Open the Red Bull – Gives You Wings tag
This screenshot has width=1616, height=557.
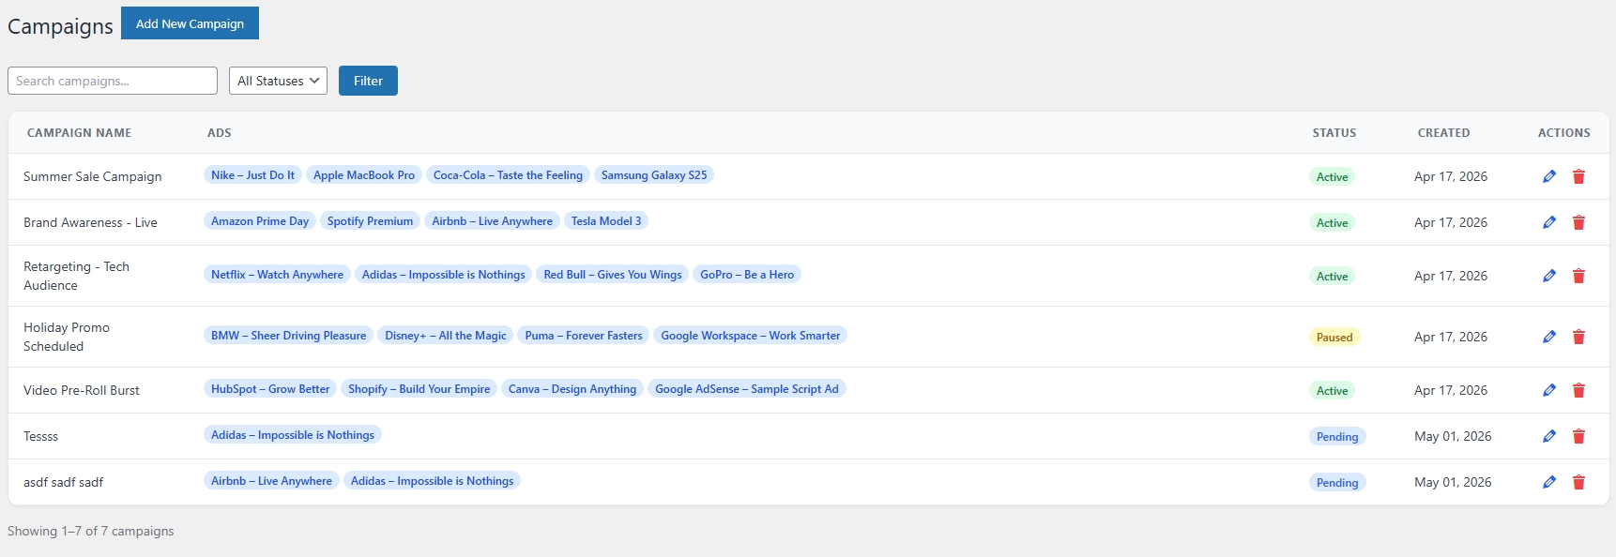pyautogui.click(x=613, y=275)
